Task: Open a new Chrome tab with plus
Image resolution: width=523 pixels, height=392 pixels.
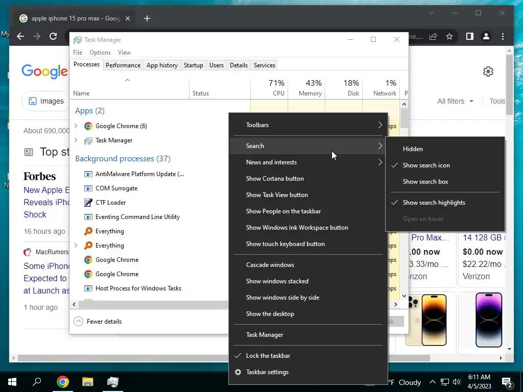Action: (147, 18)
